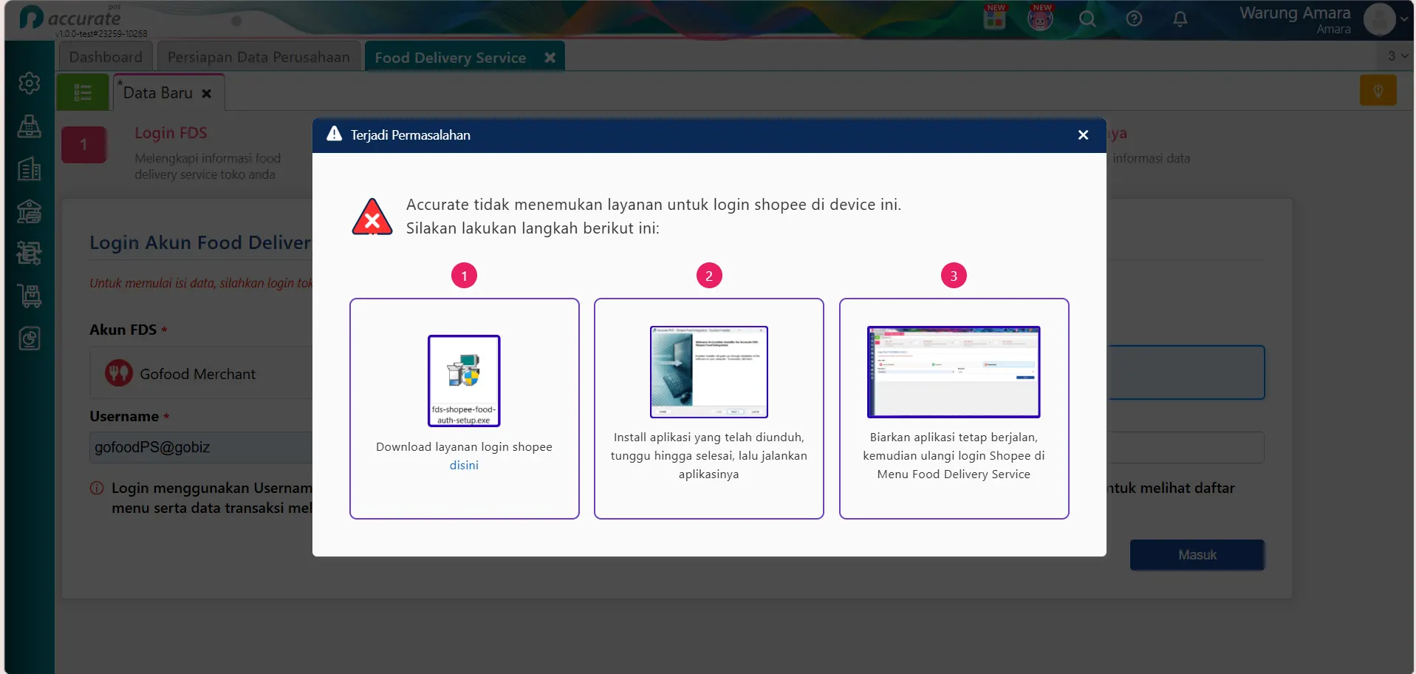This screenshot has height=674, width=1416.
Task: Expand the user profile dropdown arrow
Action: 1403,20
